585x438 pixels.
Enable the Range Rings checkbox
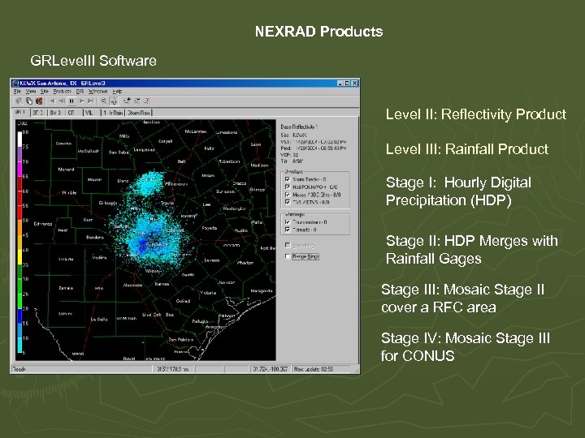click(x=288, y=256)
